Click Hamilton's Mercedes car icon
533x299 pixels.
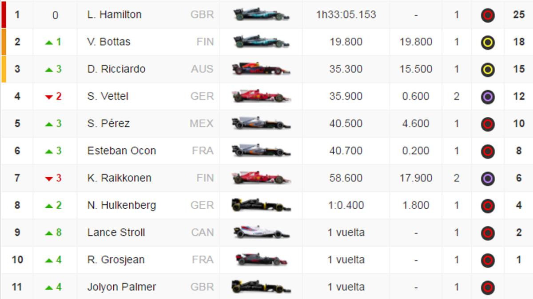pyautogui.click(x=261, y=15)
